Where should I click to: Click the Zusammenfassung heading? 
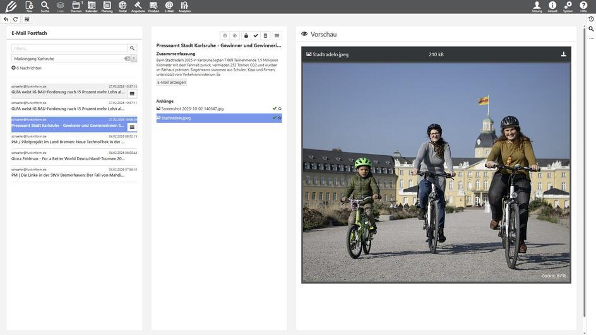pos(176,54)
